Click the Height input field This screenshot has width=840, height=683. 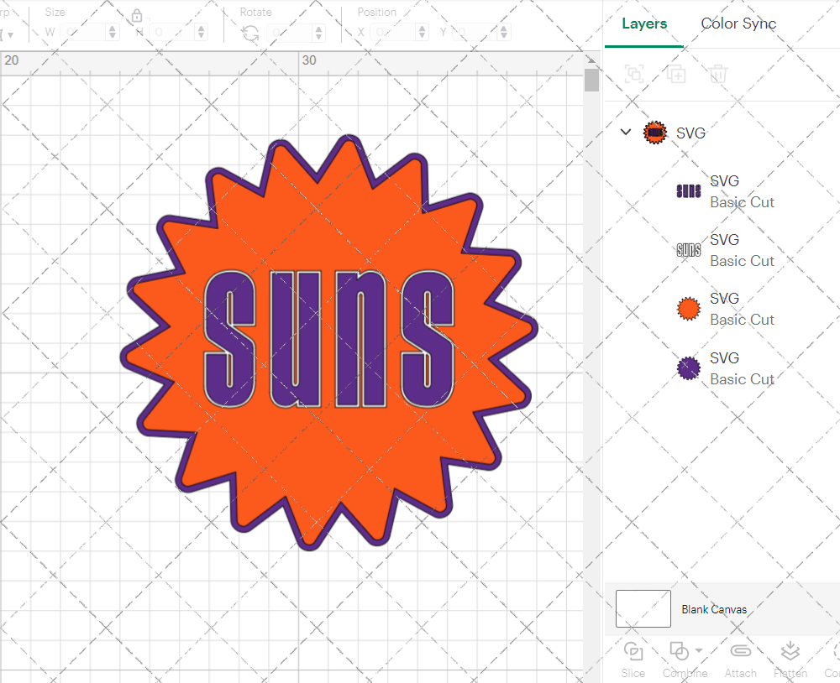pos(172,32)
